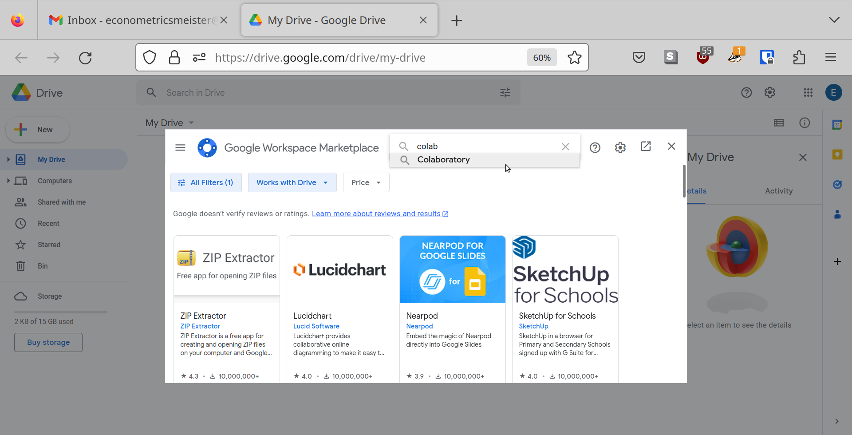Click the Lucid Software developer link

(316, 326)
